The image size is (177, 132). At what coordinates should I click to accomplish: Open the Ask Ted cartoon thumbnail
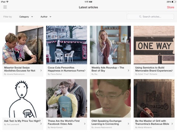tap(23, 98)
